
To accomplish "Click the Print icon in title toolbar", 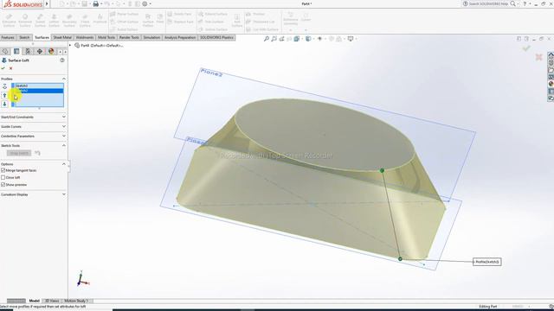I will click(x=95, y=3).
